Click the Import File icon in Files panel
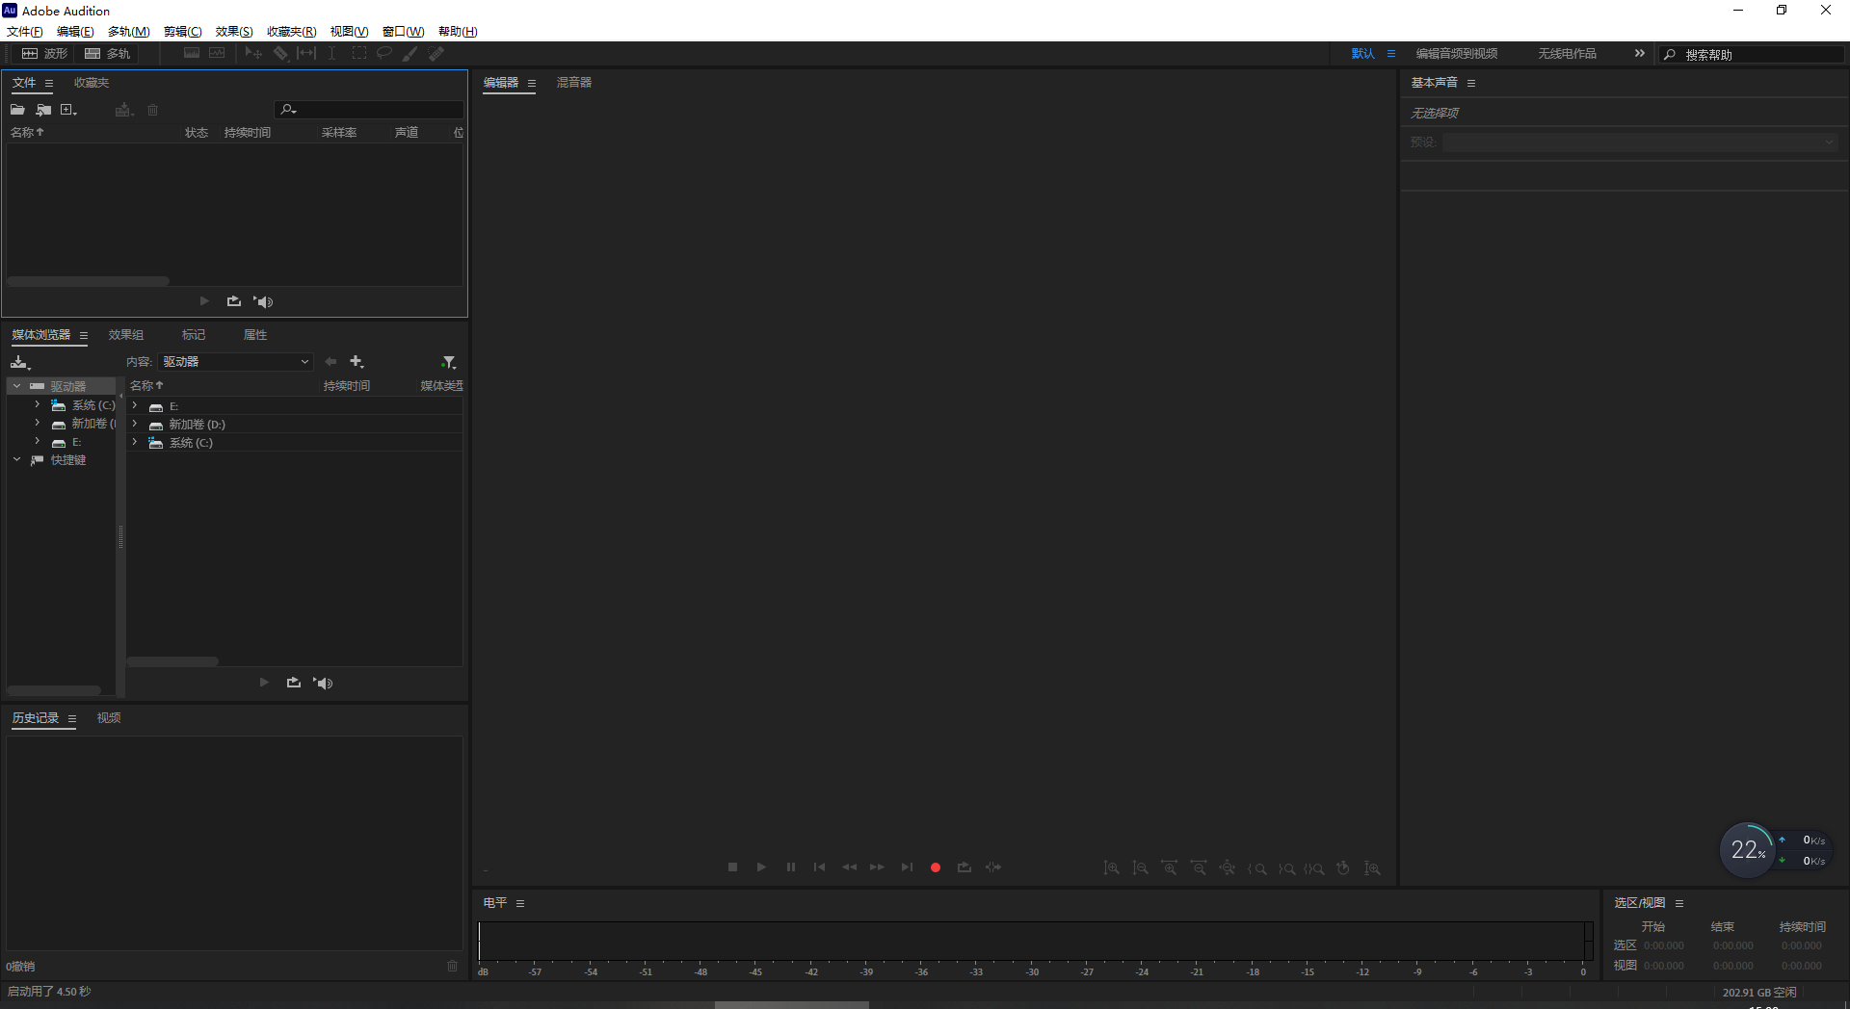 [x=43, y=110]
